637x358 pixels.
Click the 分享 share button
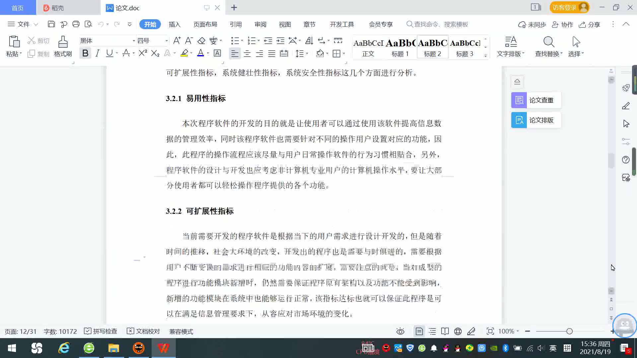pyautogui.click(x=590, y=25)
